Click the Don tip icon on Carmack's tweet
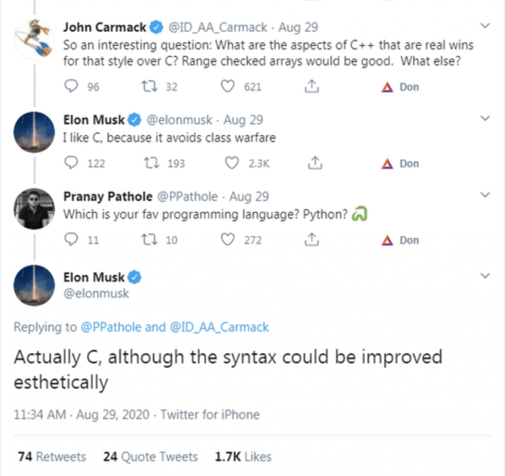505x476 pixels. pyautogui.click(x=388, y=86)
